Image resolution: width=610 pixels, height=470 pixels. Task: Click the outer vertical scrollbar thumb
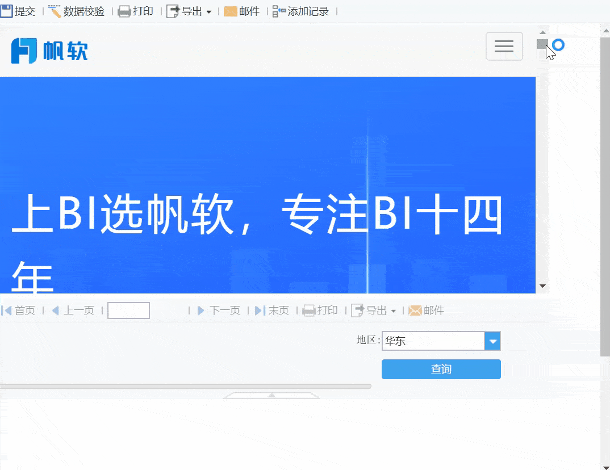(x=605, y=196)
